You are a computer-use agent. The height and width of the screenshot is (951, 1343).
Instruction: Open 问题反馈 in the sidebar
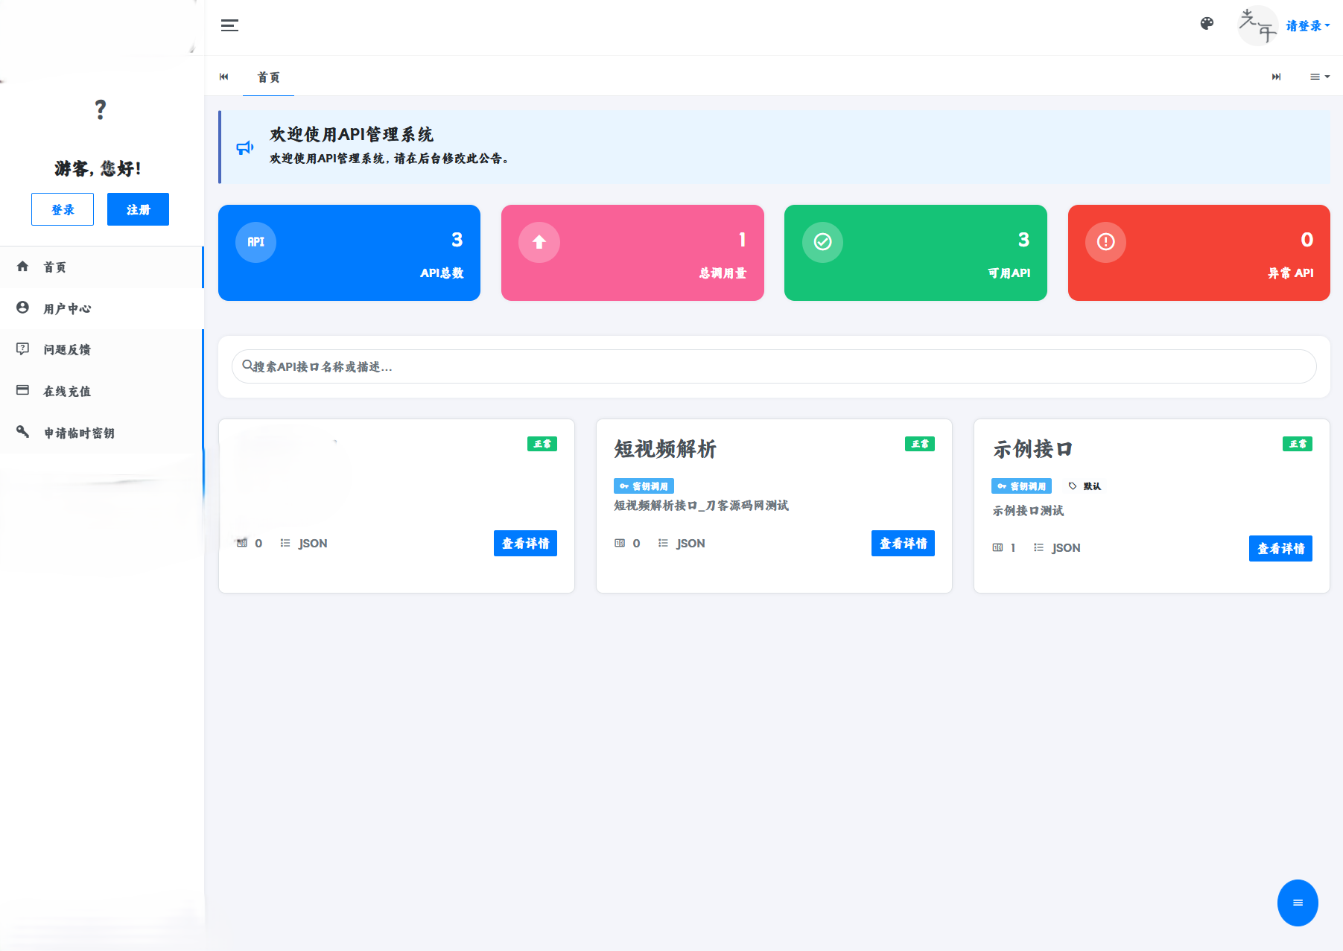(x=101, y=349)
